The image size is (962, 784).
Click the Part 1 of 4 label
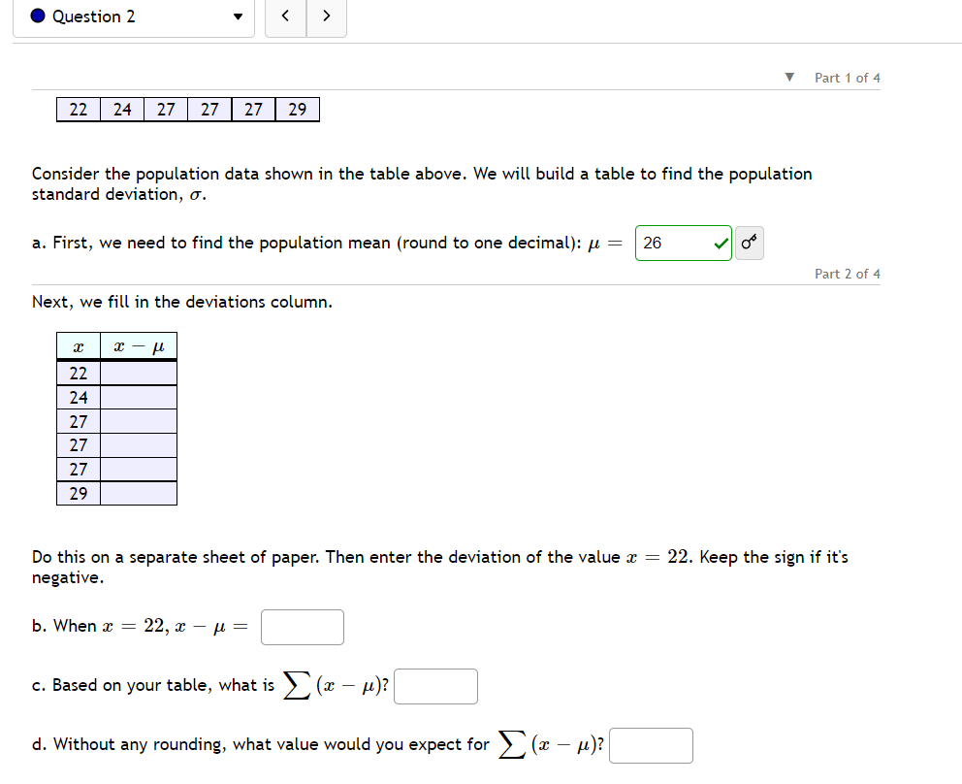[x=848, y=78]
